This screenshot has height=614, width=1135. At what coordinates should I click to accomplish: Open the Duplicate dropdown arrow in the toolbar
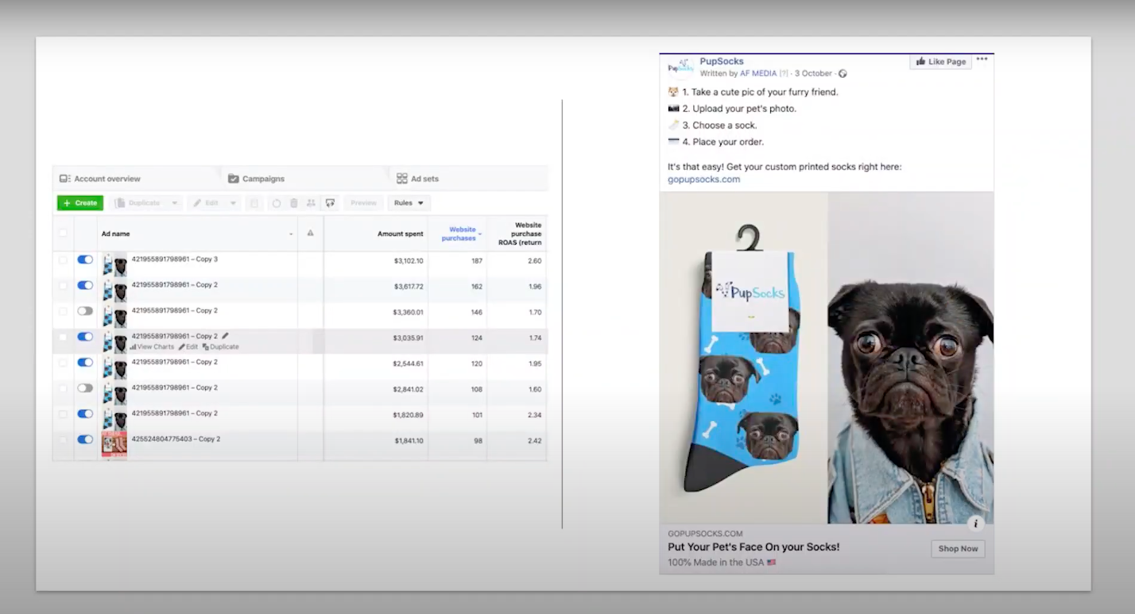[x=174, y=203]
